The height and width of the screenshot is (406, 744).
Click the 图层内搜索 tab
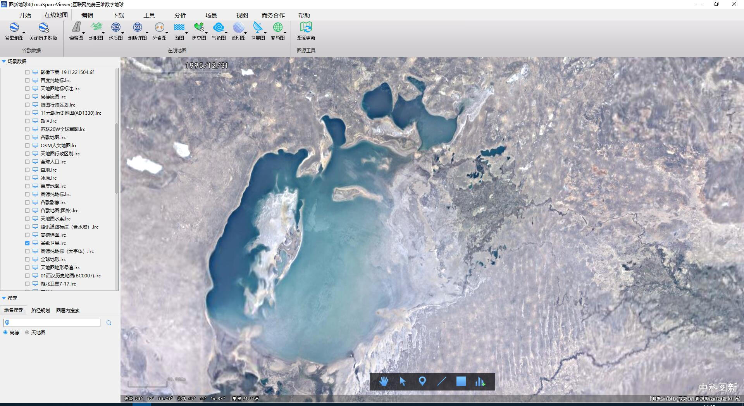pos(68,310)
